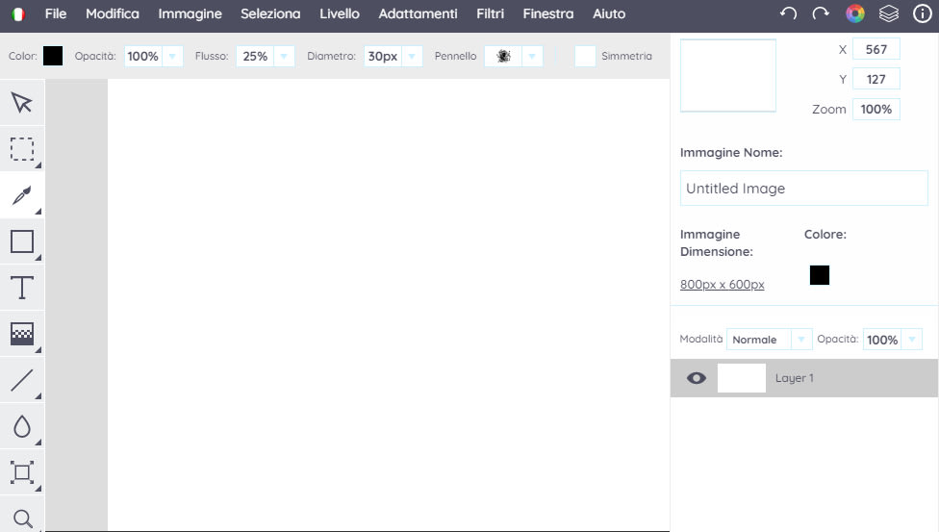Click the Undo arrow icon
939x532 pixels.
[788, 13]
